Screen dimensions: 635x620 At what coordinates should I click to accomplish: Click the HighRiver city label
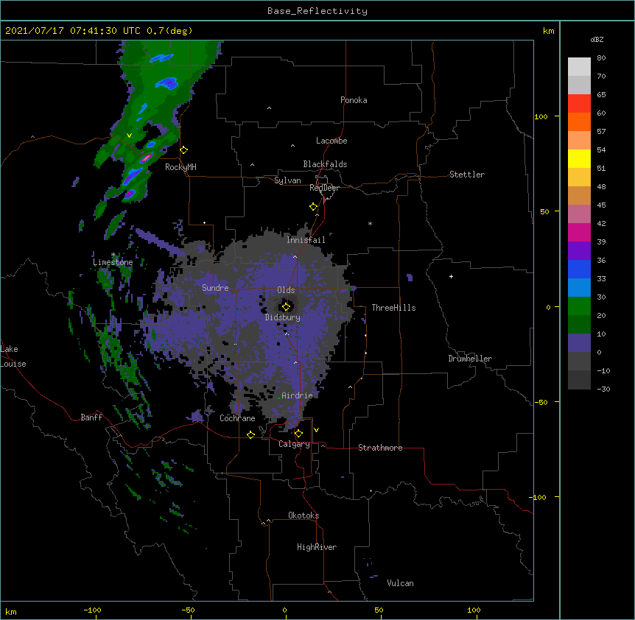(317, 547)
